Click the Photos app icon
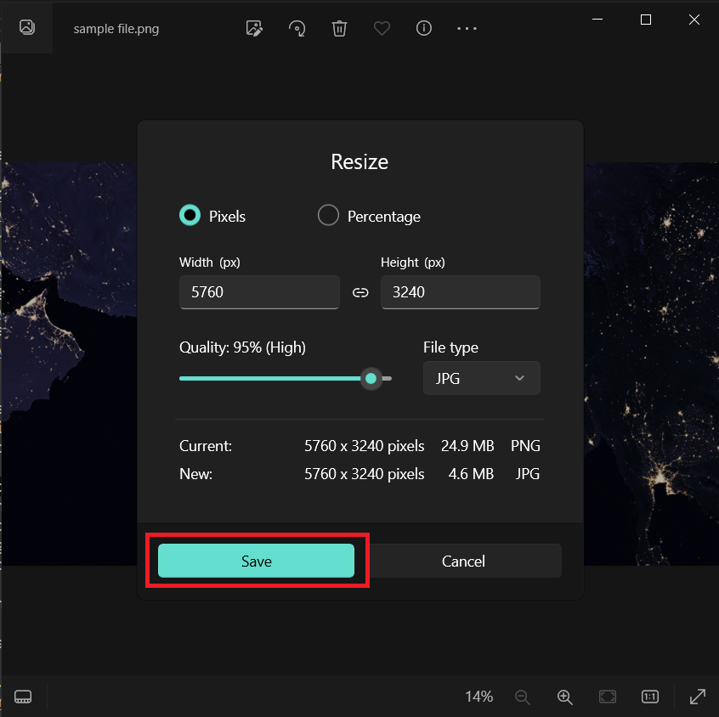Screen dimensions: 719x717 [x=26, y=27]
